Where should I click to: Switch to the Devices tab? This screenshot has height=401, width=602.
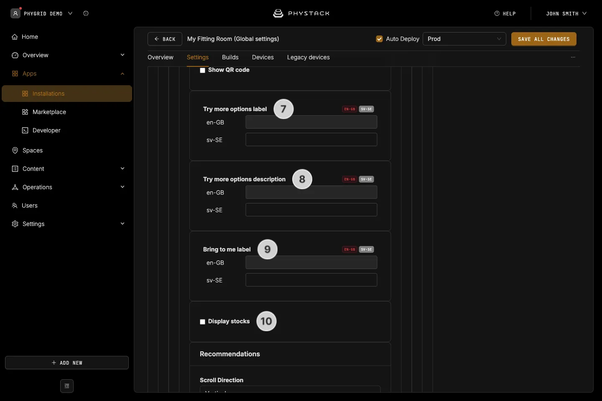click(x=263, y=57)
